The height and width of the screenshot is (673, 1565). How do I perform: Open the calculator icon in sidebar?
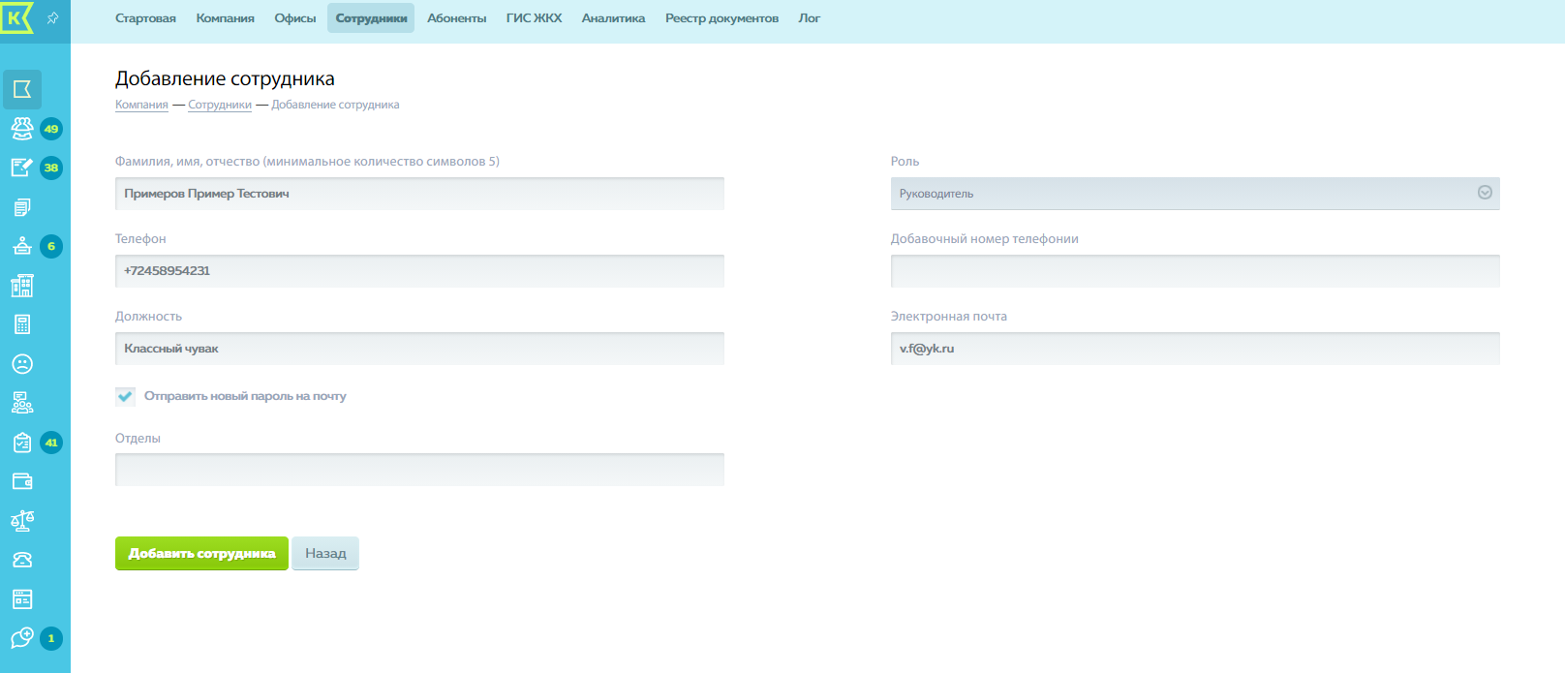click(22, 324)
